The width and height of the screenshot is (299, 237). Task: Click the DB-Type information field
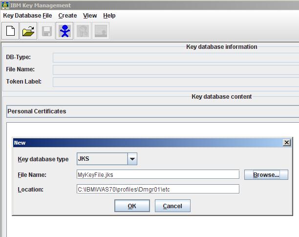click(176, 58)
